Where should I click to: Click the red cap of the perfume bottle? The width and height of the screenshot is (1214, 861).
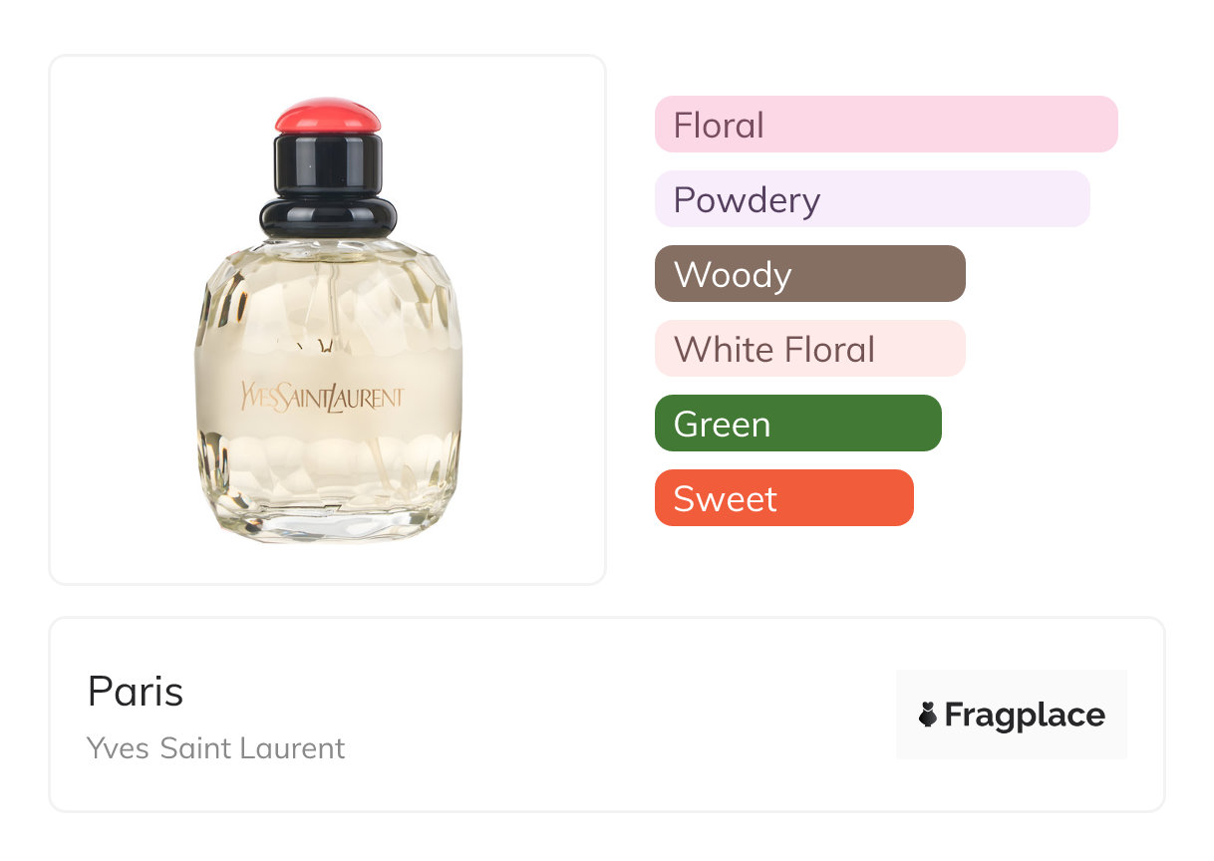[x=328, y=116]
